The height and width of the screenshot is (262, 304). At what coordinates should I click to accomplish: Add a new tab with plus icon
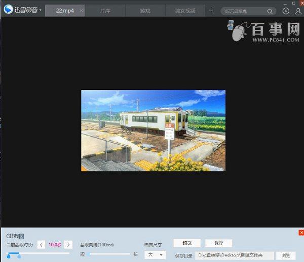(x=211, y=10)
